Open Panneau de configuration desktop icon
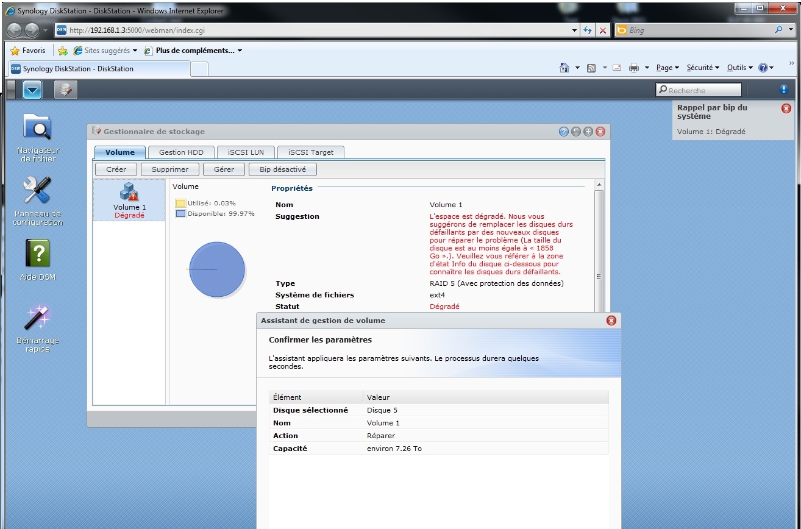This screenshot has height=529, width=801. pyautogui.click(x=38, y=202)
